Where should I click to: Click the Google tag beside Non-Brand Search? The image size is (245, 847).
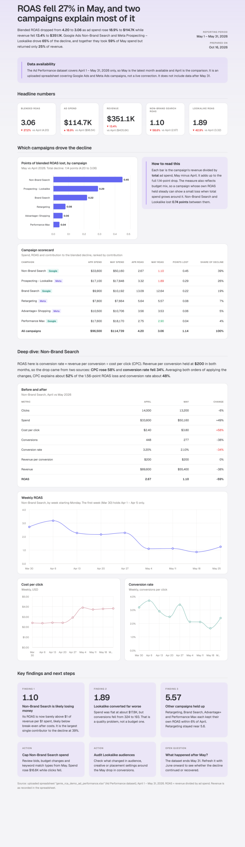53,271
